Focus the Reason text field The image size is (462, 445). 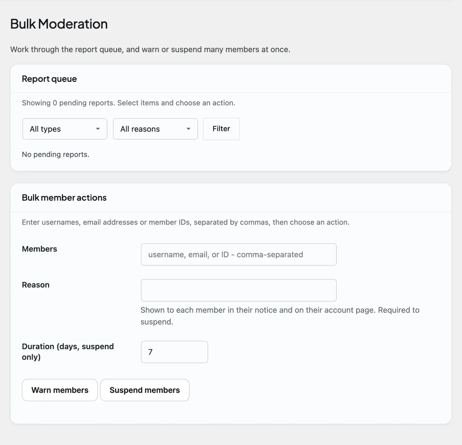pyautogui.click(x=239, y=290)
